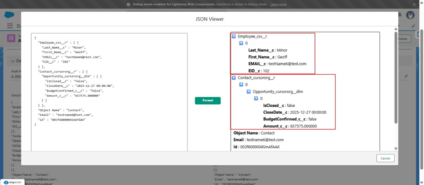
Task: Click the modal scrollbar up arrow
Action: coord(396,29)
